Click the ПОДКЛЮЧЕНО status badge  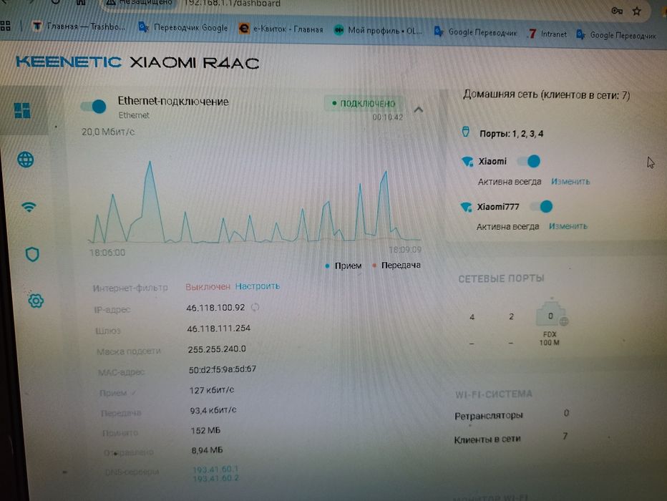click(364, 103)
